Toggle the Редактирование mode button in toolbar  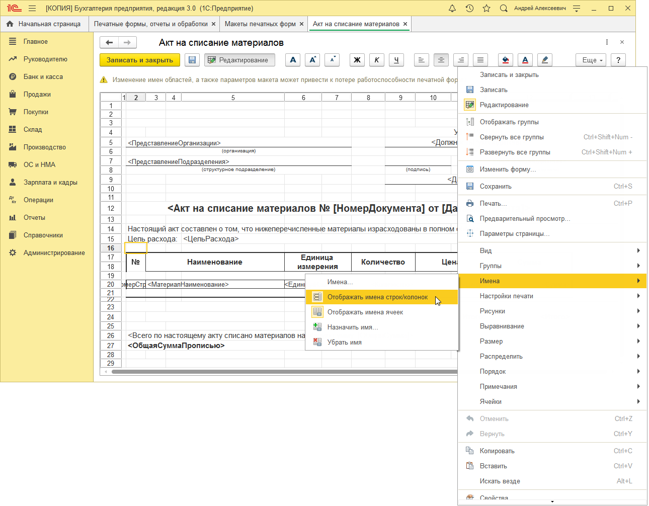[x=239, y=60]
